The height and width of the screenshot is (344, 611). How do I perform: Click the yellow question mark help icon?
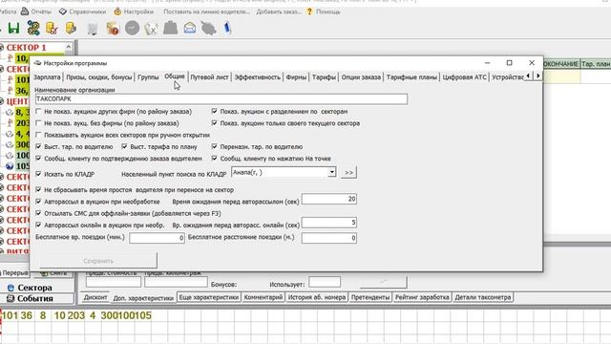[x=309, y=11]
